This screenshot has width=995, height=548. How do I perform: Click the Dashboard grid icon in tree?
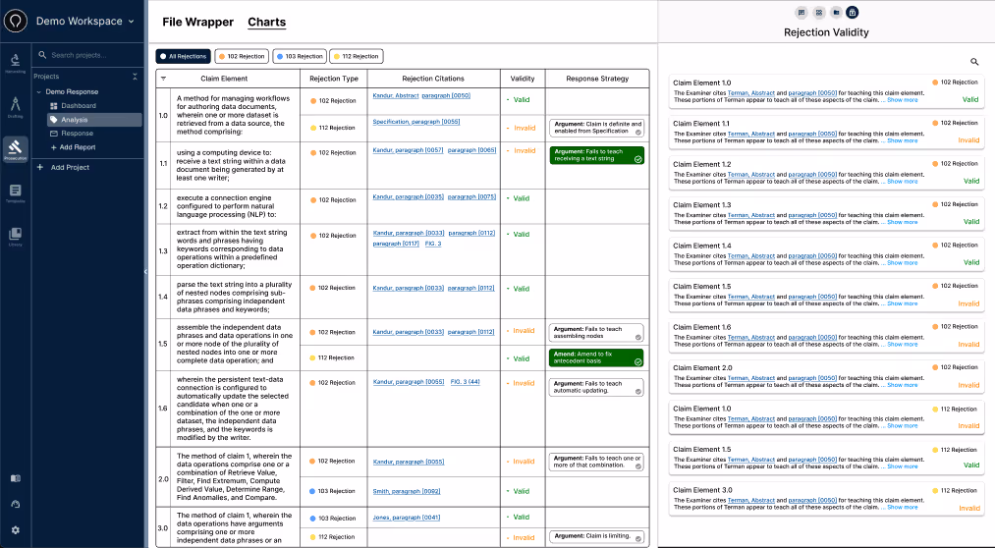[54, 106]
